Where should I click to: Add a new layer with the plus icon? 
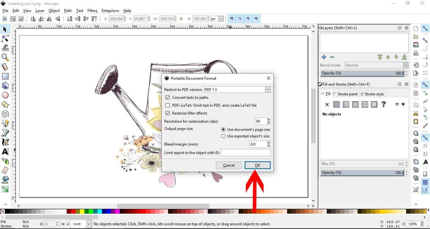click(324, 57)
